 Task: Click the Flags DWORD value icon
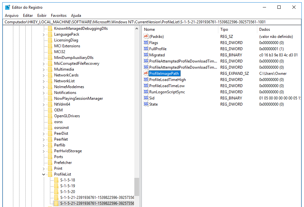click(146, 43)
